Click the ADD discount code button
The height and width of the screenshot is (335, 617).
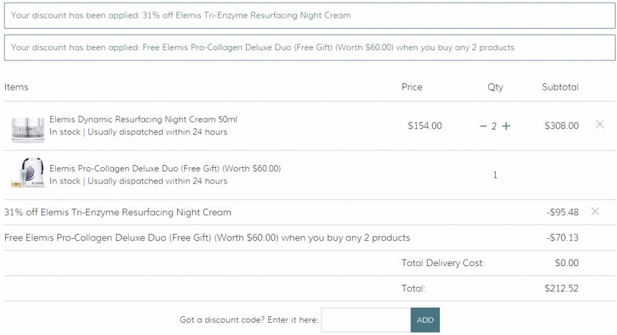pyautogui.click(x=425, y=320)
